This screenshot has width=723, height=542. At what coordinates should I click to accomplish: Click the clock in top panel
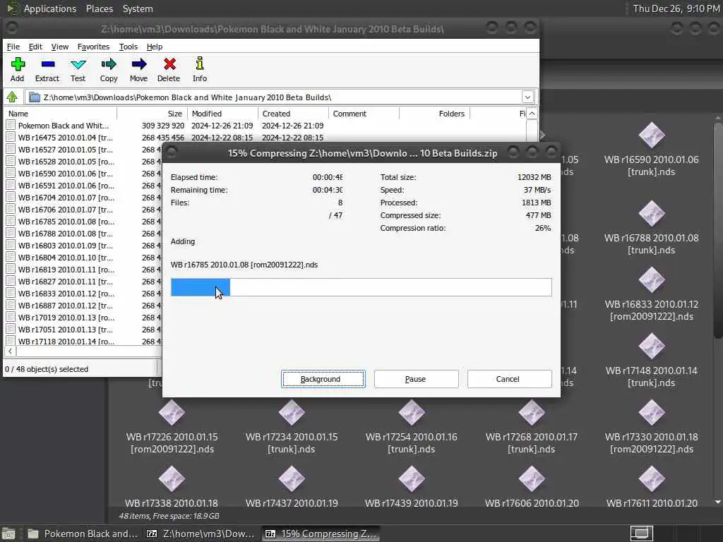[676, 8]
